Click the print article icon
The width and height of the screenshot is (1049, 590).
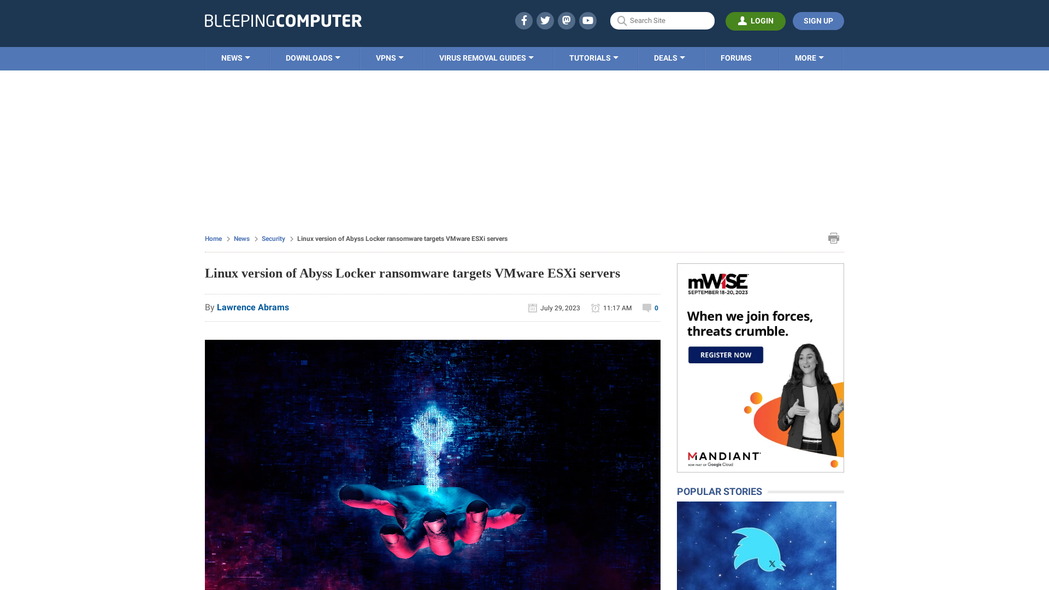pyautogui.click(x=834, y=238)
